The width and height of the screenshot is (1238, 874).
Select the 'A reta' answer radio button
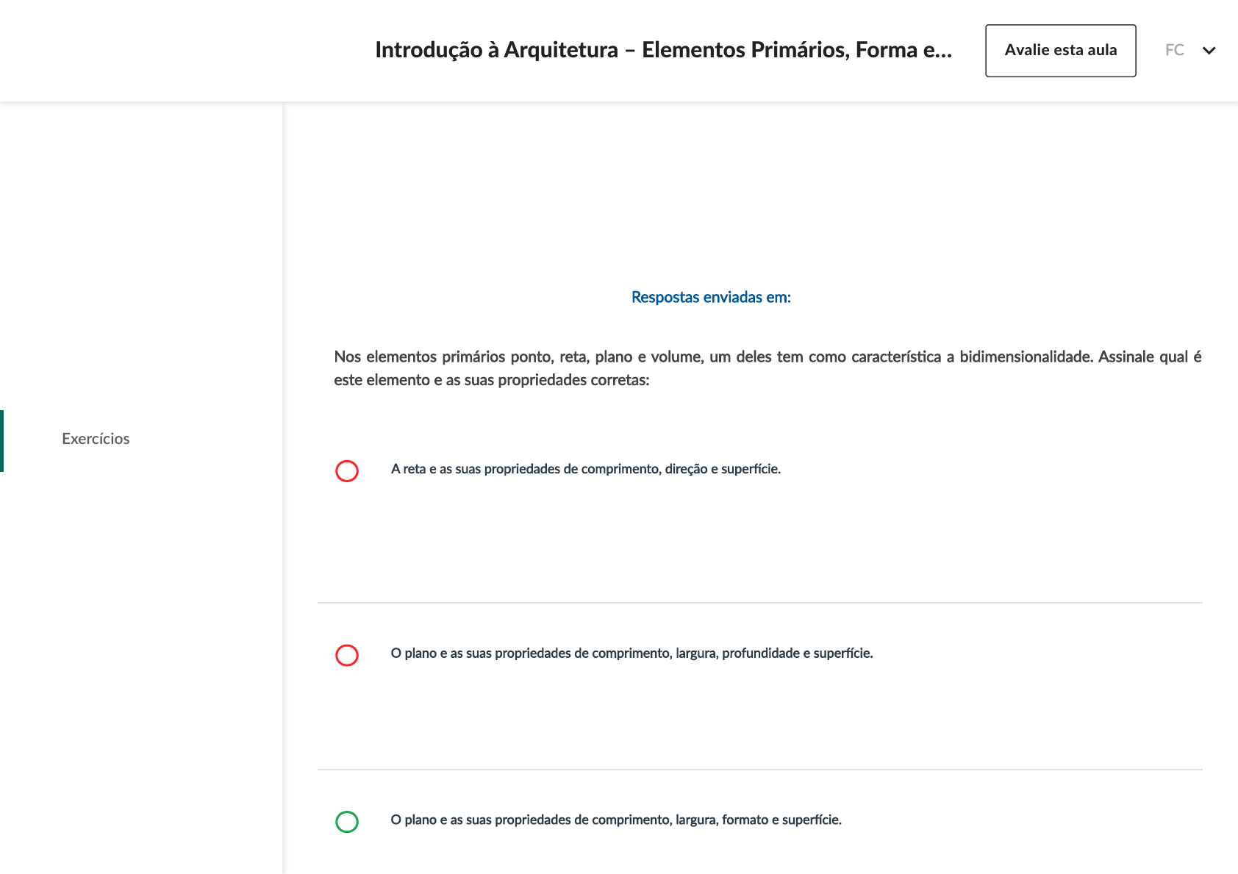click(x=347, y=470)
